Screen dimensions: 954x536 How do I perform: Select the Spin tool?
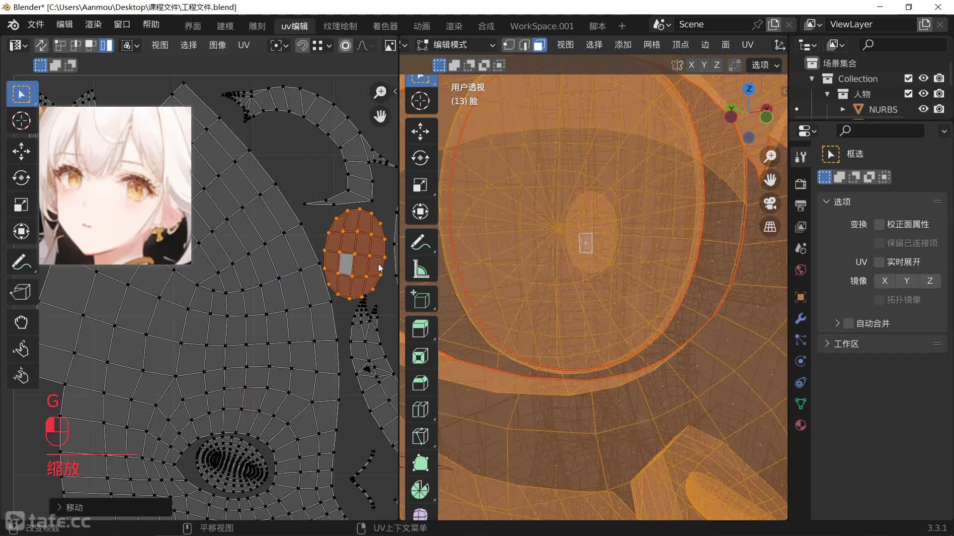click(x=420, y=490)
